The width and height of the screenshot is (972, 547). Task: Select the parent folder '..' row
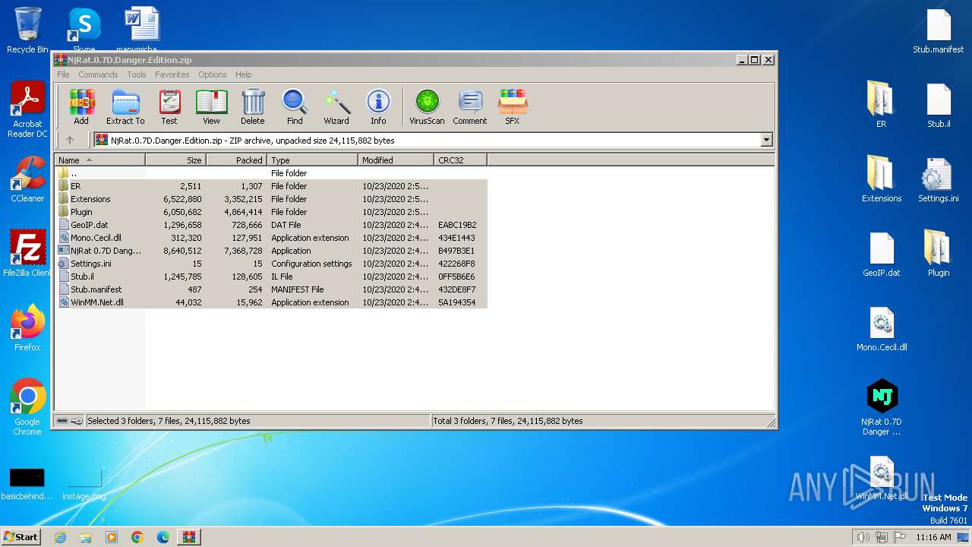coord(270,173)
